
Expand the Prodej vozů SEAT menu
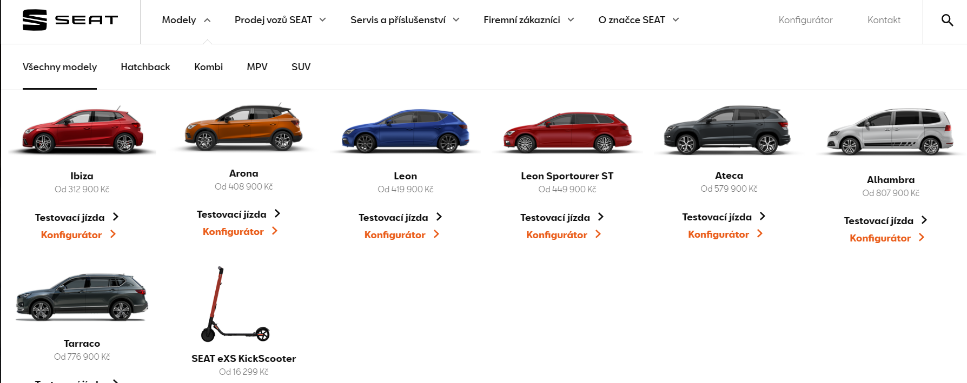pyautogui.click(x=280, y=20)
